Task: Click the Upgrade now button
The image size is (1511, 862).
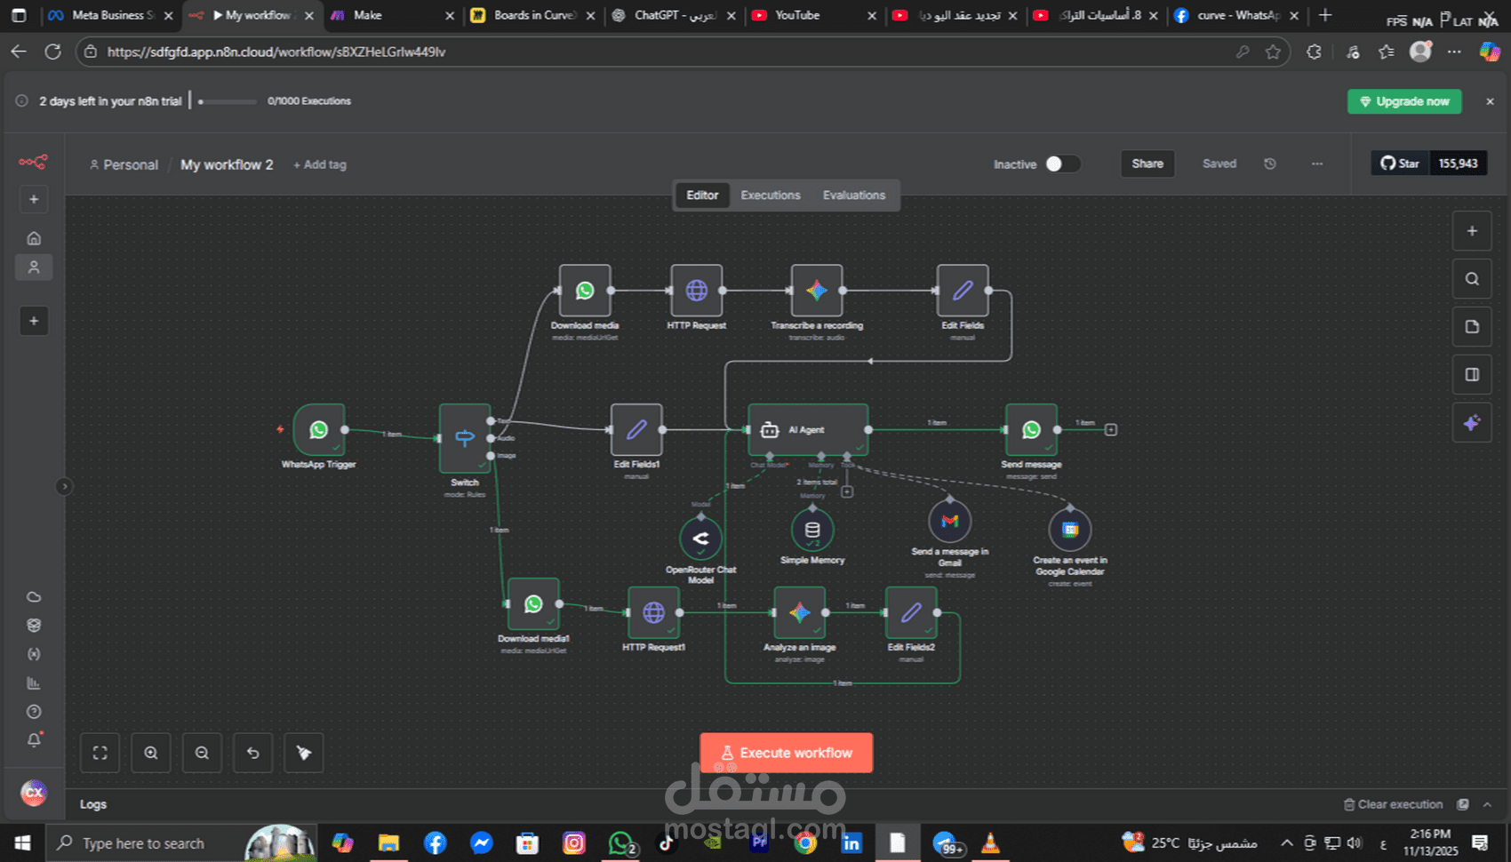Action: 1404,101
